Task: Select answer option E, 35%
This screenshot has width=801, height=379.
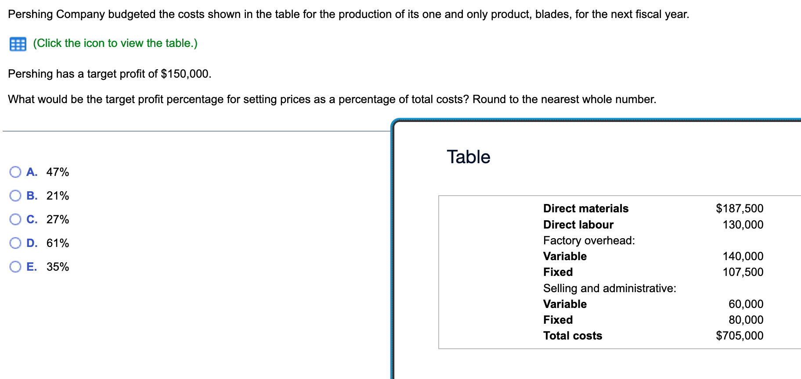Action: 15,267
